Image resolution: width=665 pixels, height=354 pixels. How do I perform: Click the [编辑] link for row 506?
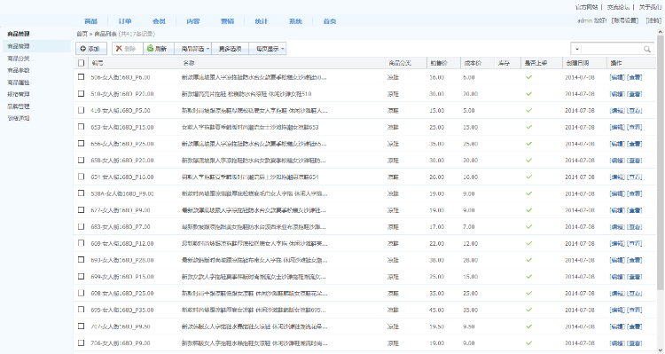(x=617, y=77)
